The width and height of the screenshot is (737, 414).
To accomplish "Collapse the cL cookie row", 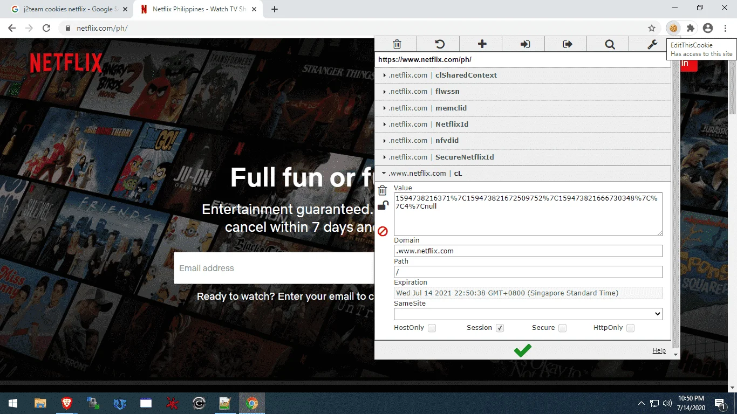I will 522,173.
